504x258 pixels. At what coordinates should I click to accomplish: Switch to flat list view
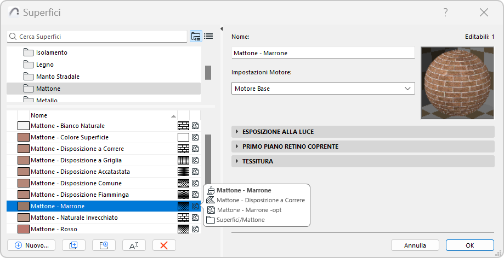click(208, 37)
